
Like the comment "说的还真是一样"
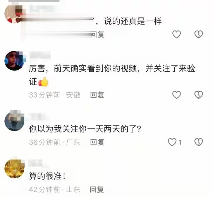[176, 34]
